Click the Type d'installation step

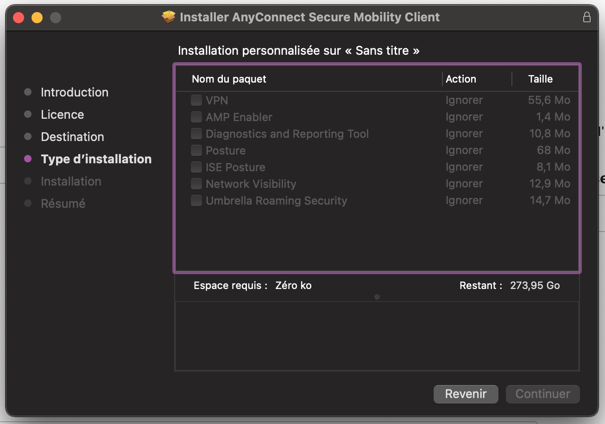point(96,159)
